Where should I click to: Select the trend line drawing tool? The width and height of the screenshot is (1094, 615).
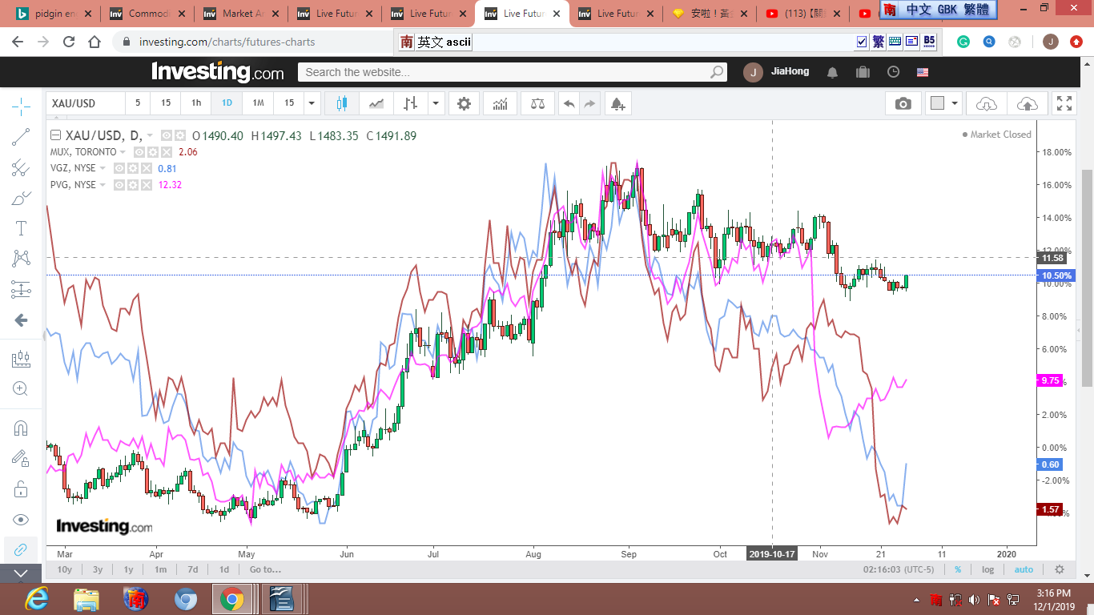tap(21, 137)
